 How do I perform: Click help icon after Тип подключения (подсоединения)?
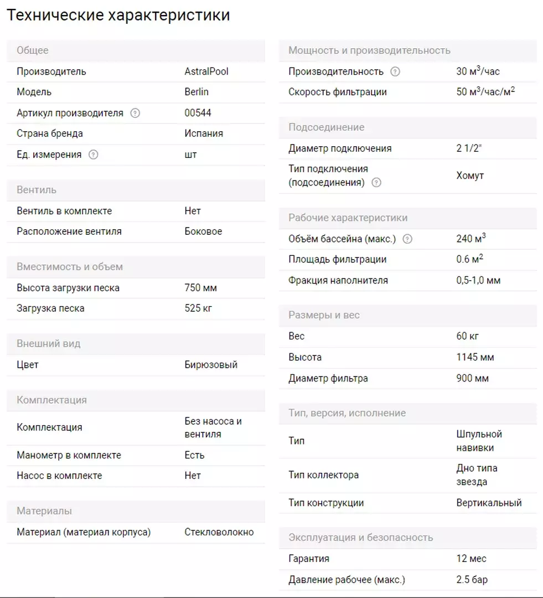[376, 183]
